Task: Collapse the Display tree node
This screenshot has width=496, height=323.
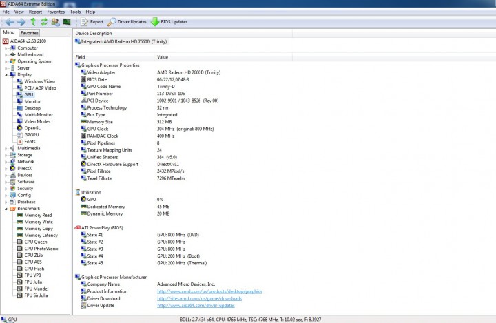Action: pos(6,74)
